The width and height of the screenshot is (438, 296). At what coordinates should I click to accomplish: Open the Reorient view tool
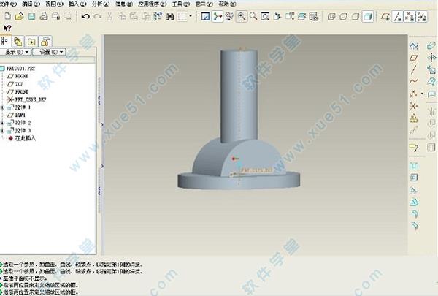pos(277,17)
